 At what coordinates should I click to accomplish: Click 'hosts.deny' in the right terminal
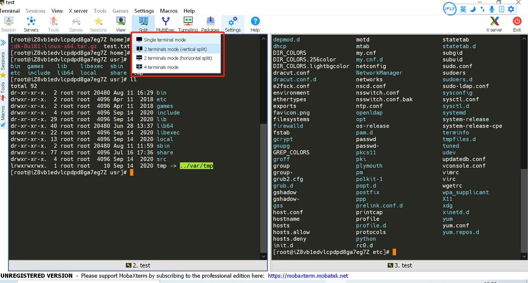(290, 239)
